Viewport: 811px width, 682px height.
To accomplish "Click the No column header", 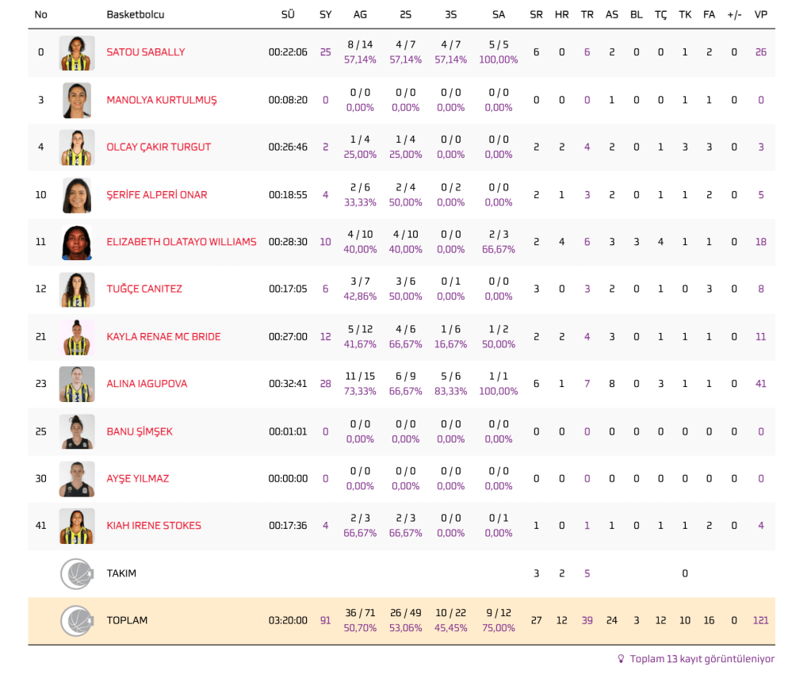I will (41, 15).
